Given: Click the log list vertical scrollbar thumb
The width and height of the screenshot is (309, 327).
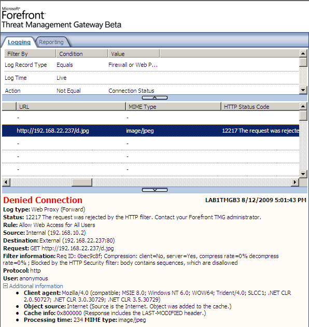Looking at the screenshot, I should 303,116.
